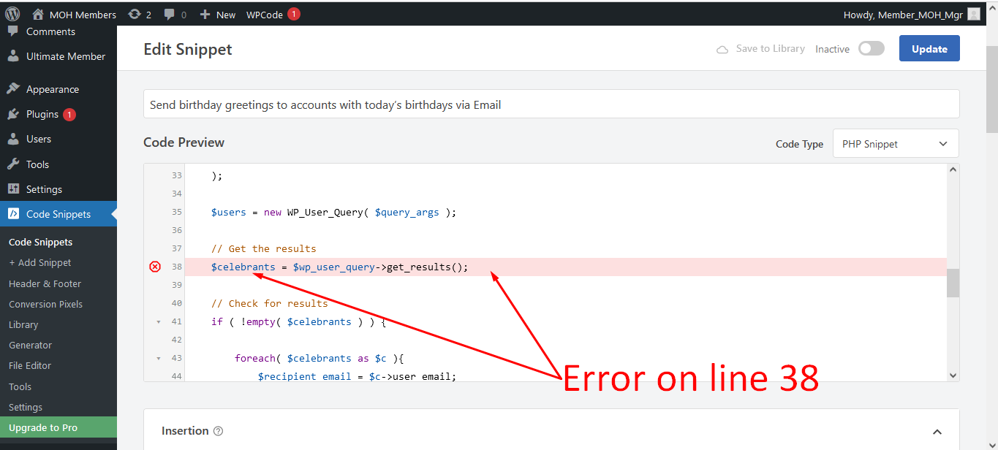Viewport: 998px width, 450px height.
Task: Fold the code block at line 41
Action: (x=159, y=322)
